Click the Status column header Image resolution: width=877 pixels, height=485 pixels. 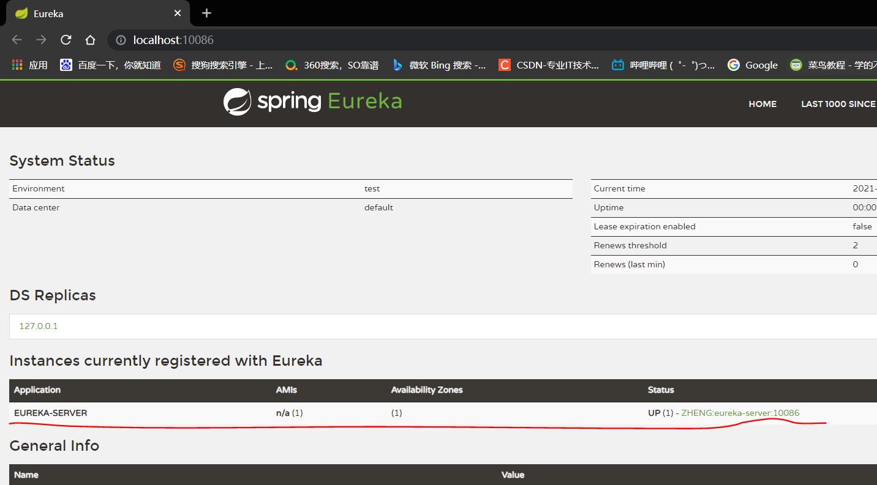(x=661, y=390)
